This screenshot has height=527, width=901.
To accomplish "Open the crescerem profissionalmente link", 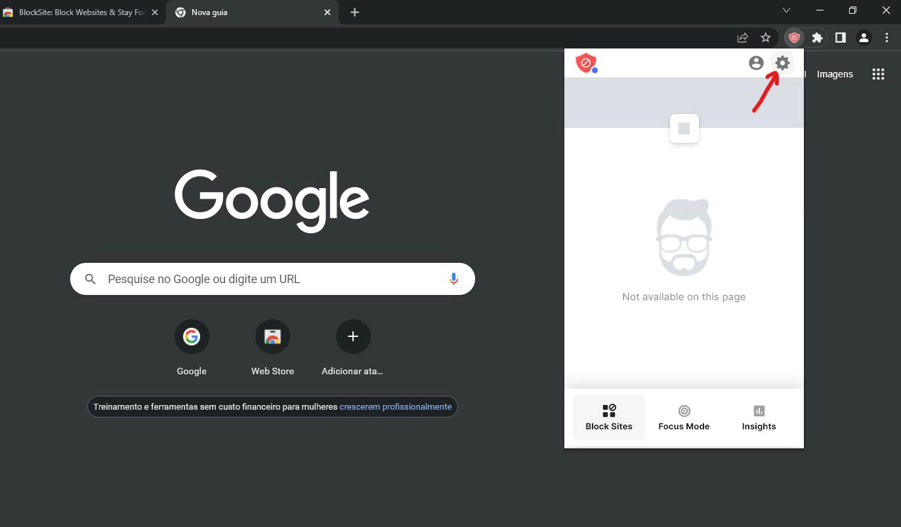I will coord(396,406).
